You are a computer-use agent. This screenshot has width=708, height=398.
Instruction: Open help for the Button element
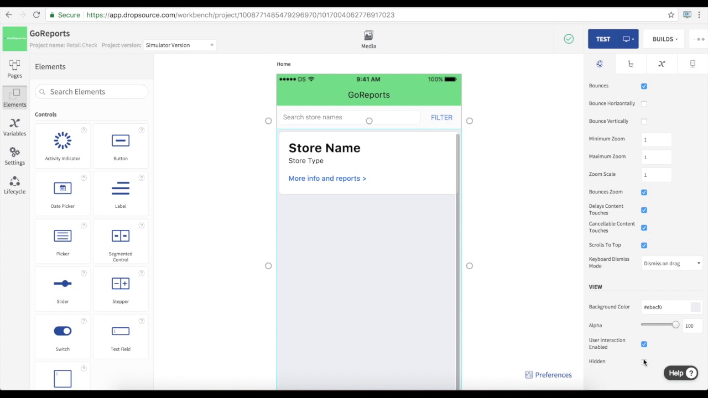click(142, 130)
